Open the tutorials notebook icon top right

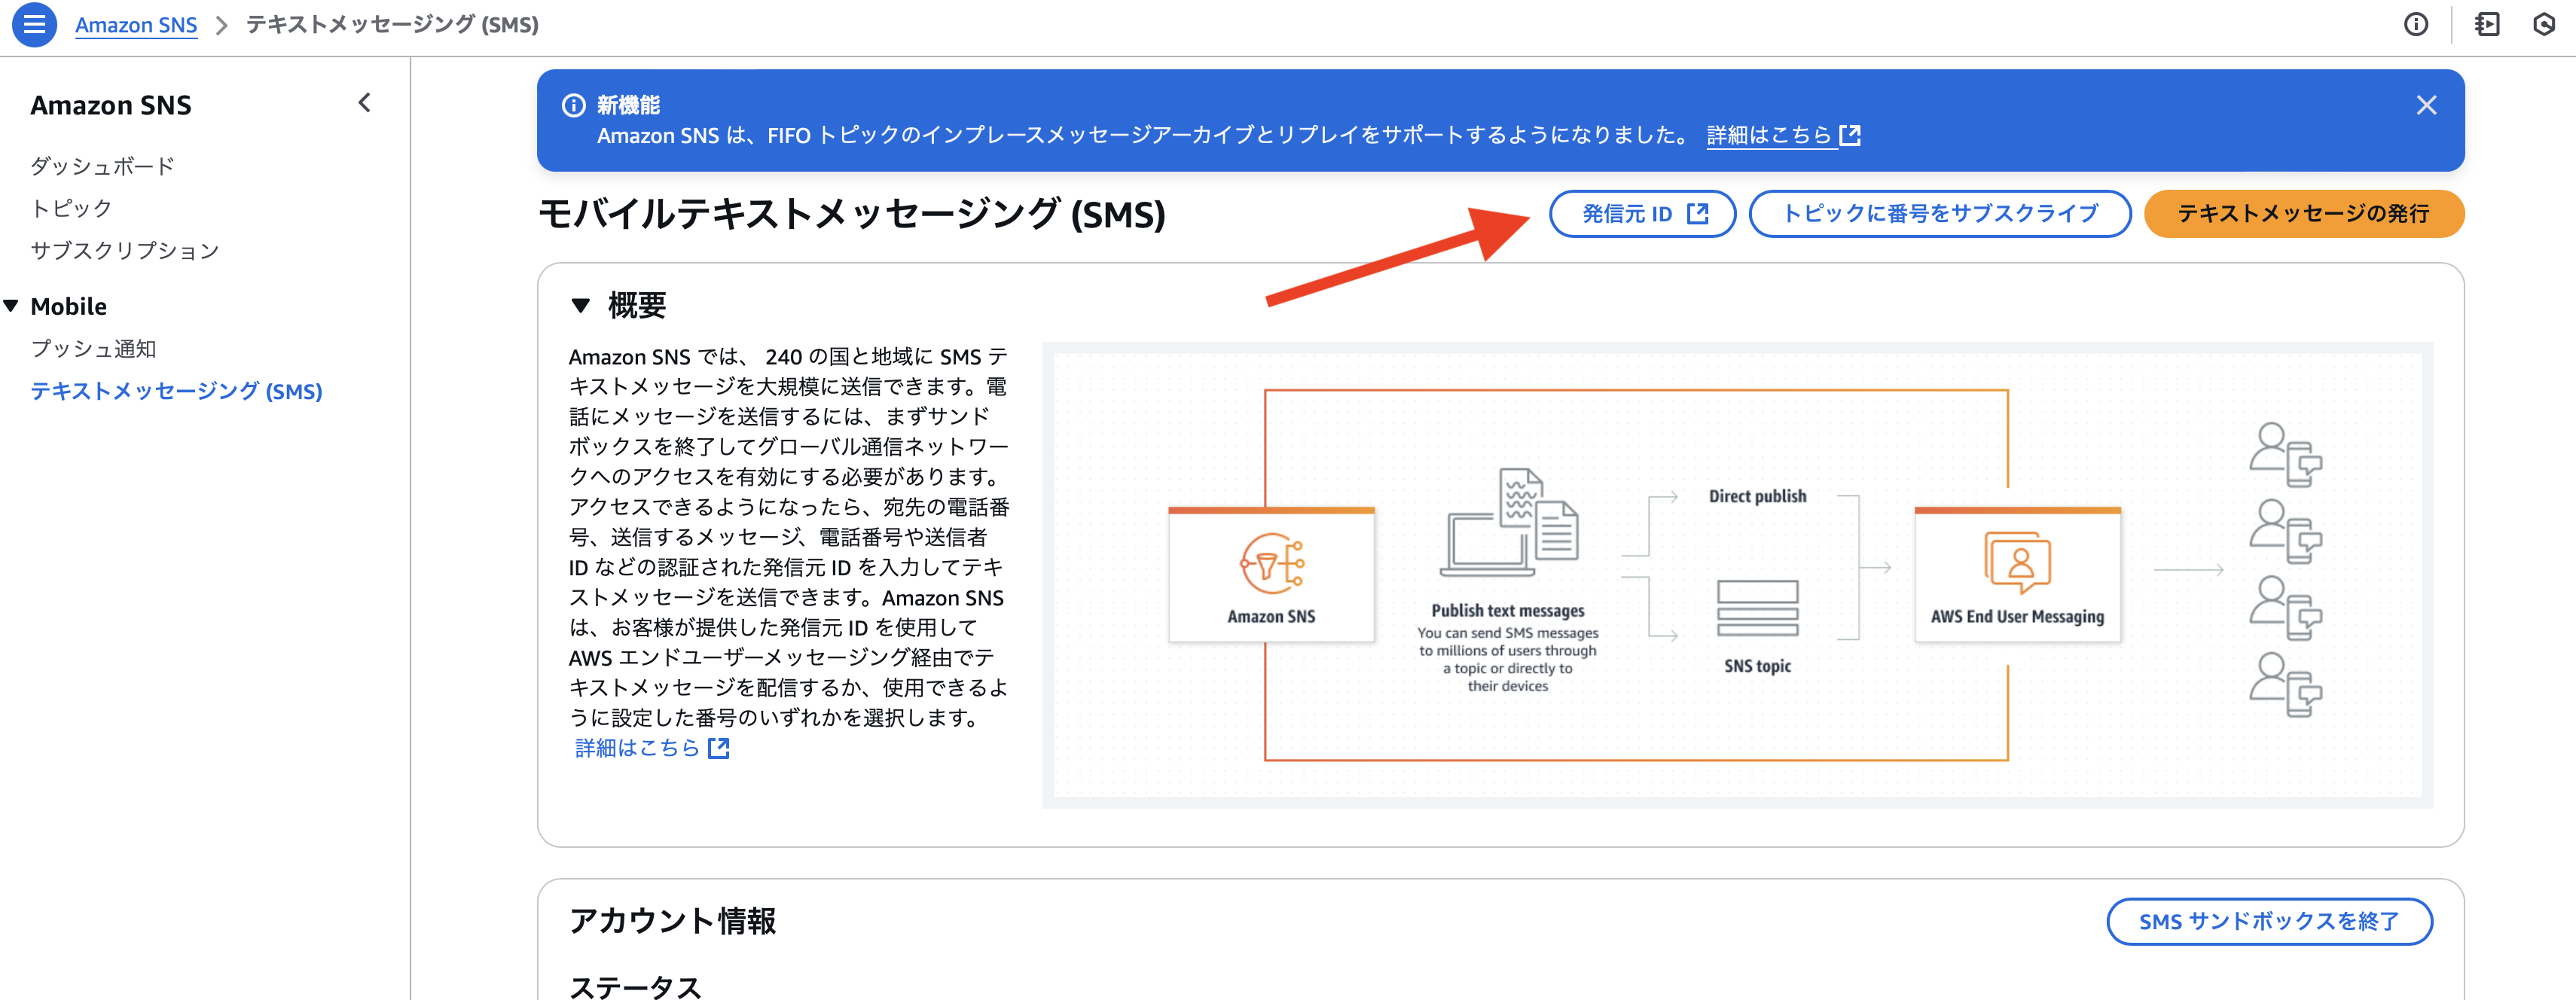[2489, 24]
